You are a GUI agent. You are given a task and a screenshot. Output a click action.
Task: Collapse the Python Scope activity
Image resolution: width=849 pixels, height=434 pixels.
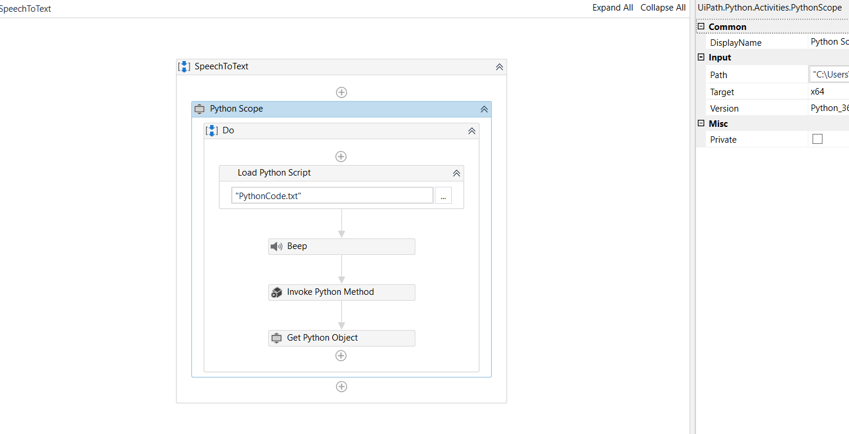tap(484, 109)
